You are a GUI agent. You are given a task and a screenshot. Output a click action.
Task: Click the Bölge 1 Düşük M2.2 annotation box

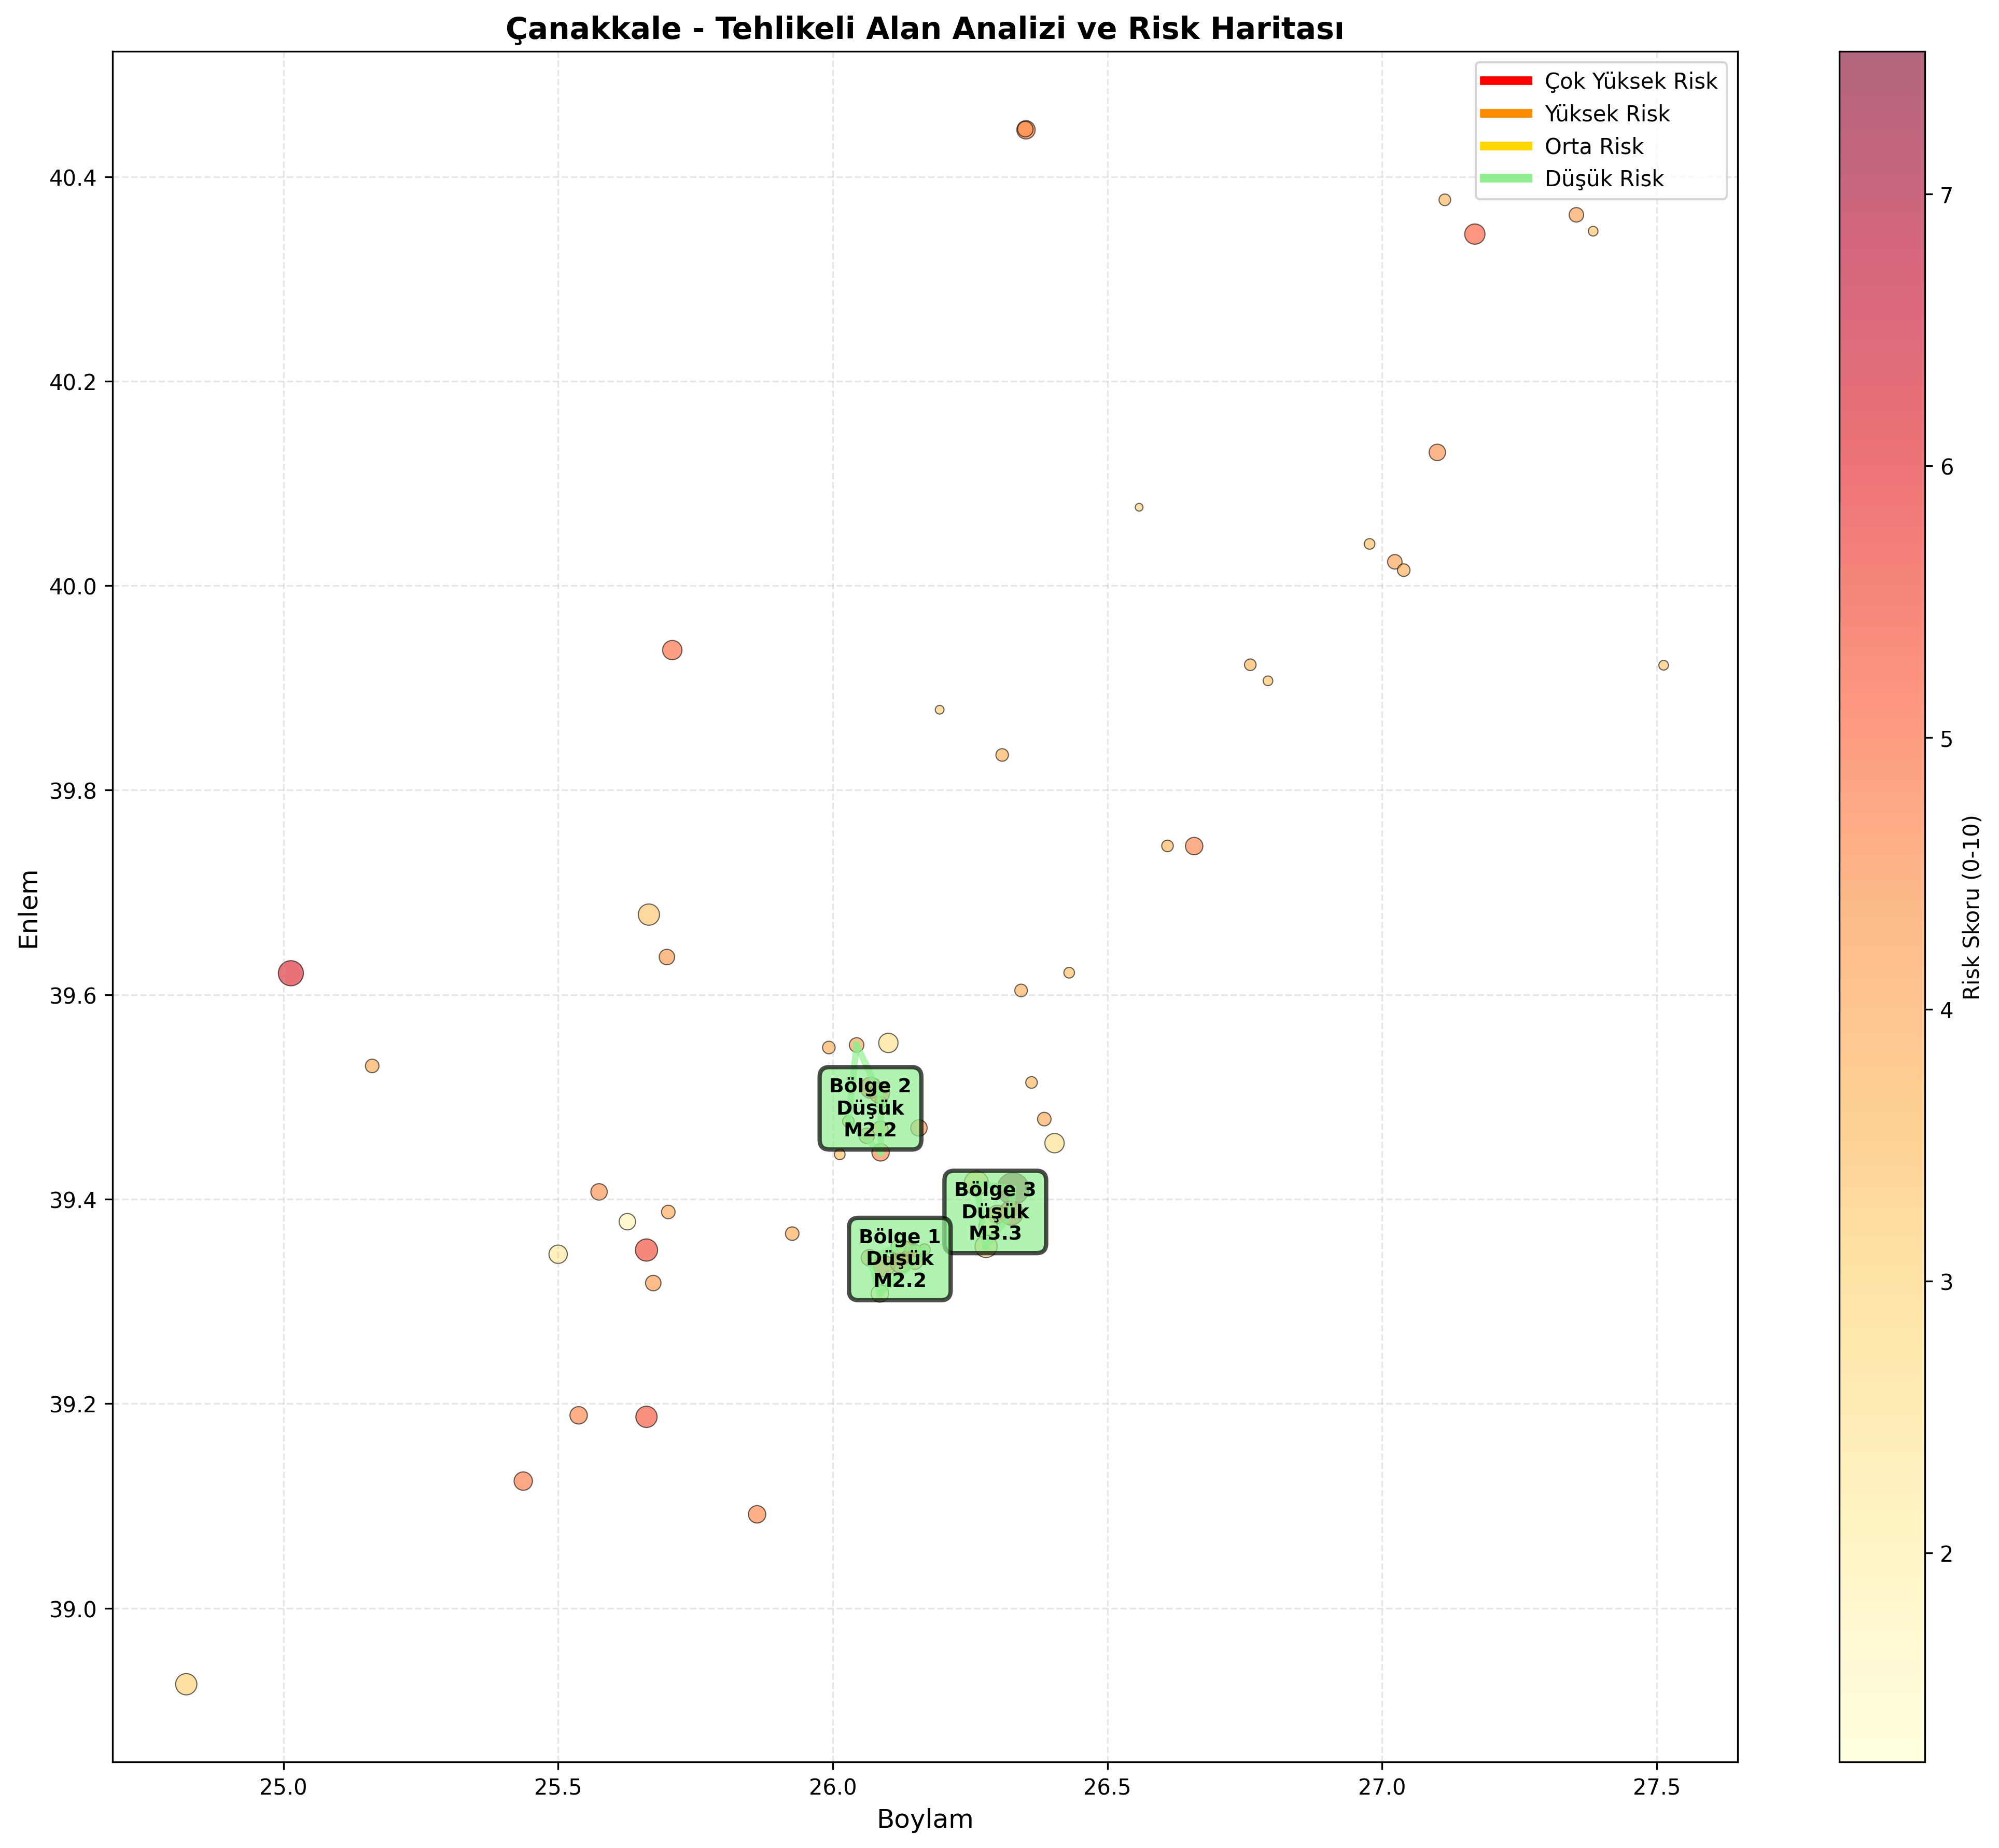[x=900, y=1258]
